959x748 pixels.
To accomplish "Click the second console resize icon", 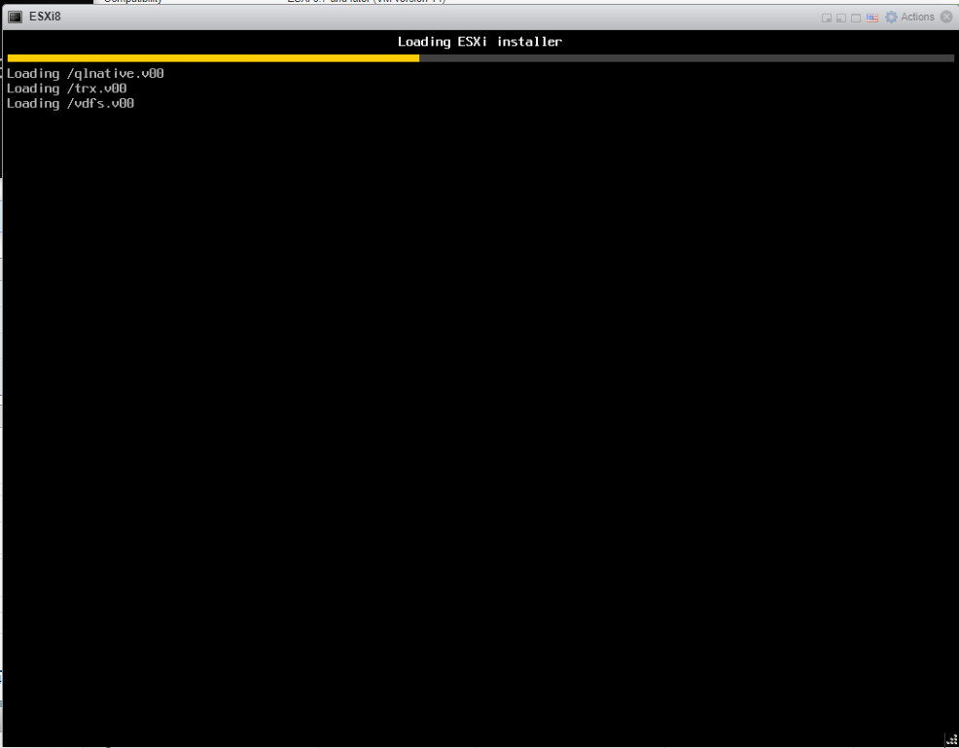I will click(841, 18).
